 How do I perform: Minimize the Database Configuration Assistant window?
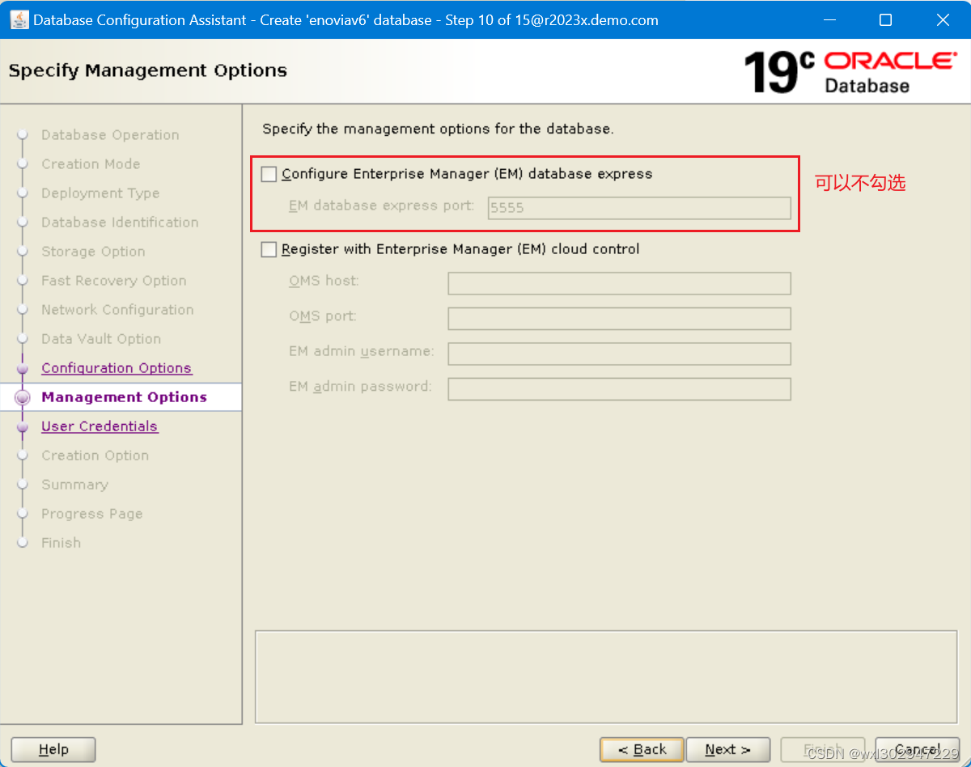pyautogui.click(x=828, y=19)
